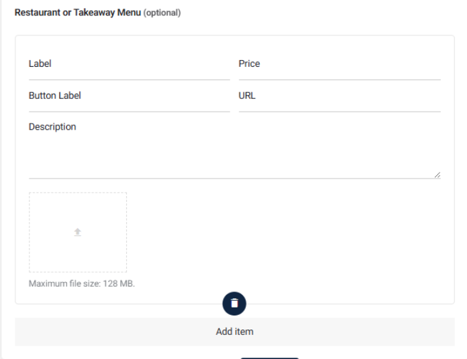This screenshot has width=467, height=359.
Task: Click the (optional) text beside heading
Action: [x=162, y=13]
